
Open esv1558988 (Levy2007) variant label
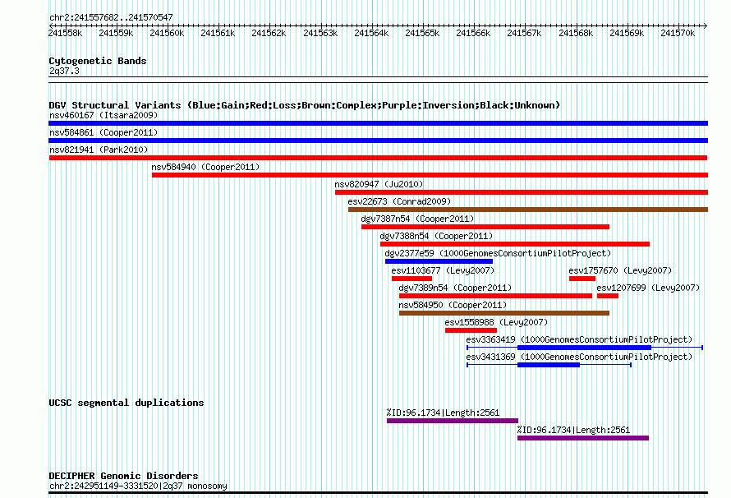(x=496, y=322)
